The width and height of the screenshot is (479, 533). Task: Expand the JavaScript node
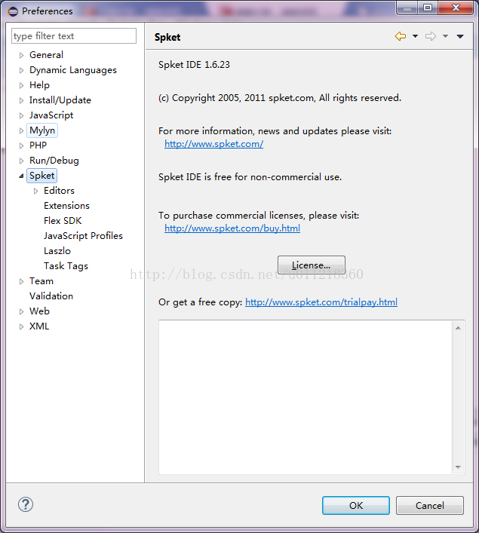[x=21, y=115]
